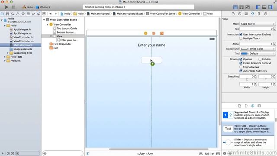The width and height of the screenshot is (277, 156).
Task: Open the Mode Scale To Fill dropdown
Action: [x=258, y=24]
